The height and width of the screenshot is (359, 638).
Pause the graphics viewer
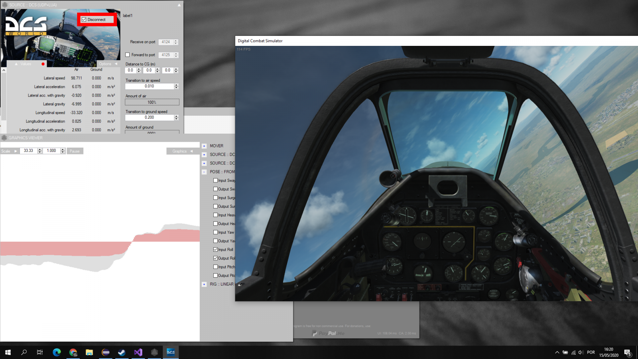[75, 151]
